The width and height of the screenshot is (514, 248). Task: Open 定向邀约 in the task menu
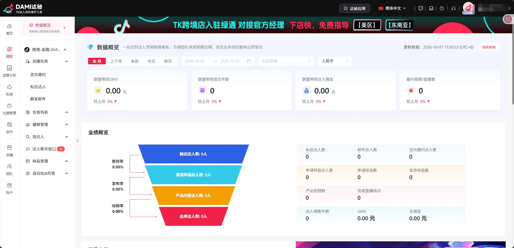coord(38,75)
